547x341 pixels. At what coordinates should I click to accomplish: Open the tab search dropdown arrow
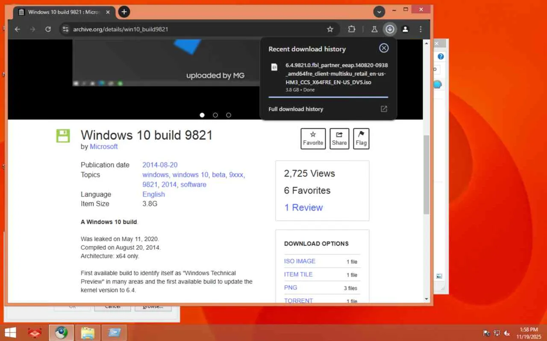tap(379, 12)
